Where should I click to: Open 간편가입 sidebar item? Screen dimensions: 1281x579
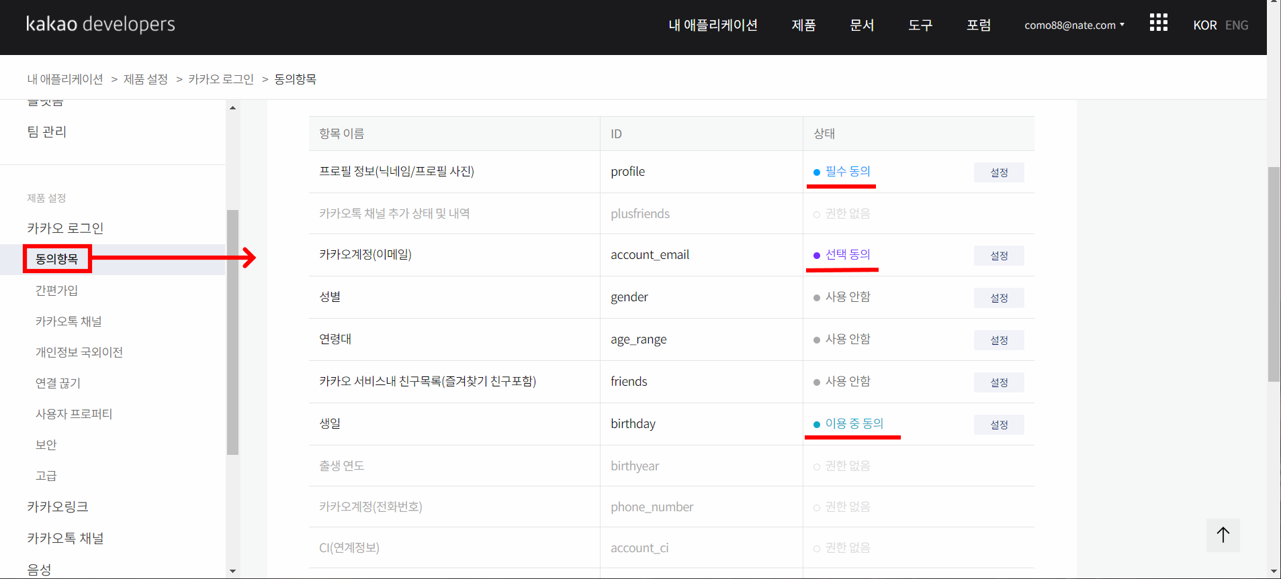tap(57, 291)
